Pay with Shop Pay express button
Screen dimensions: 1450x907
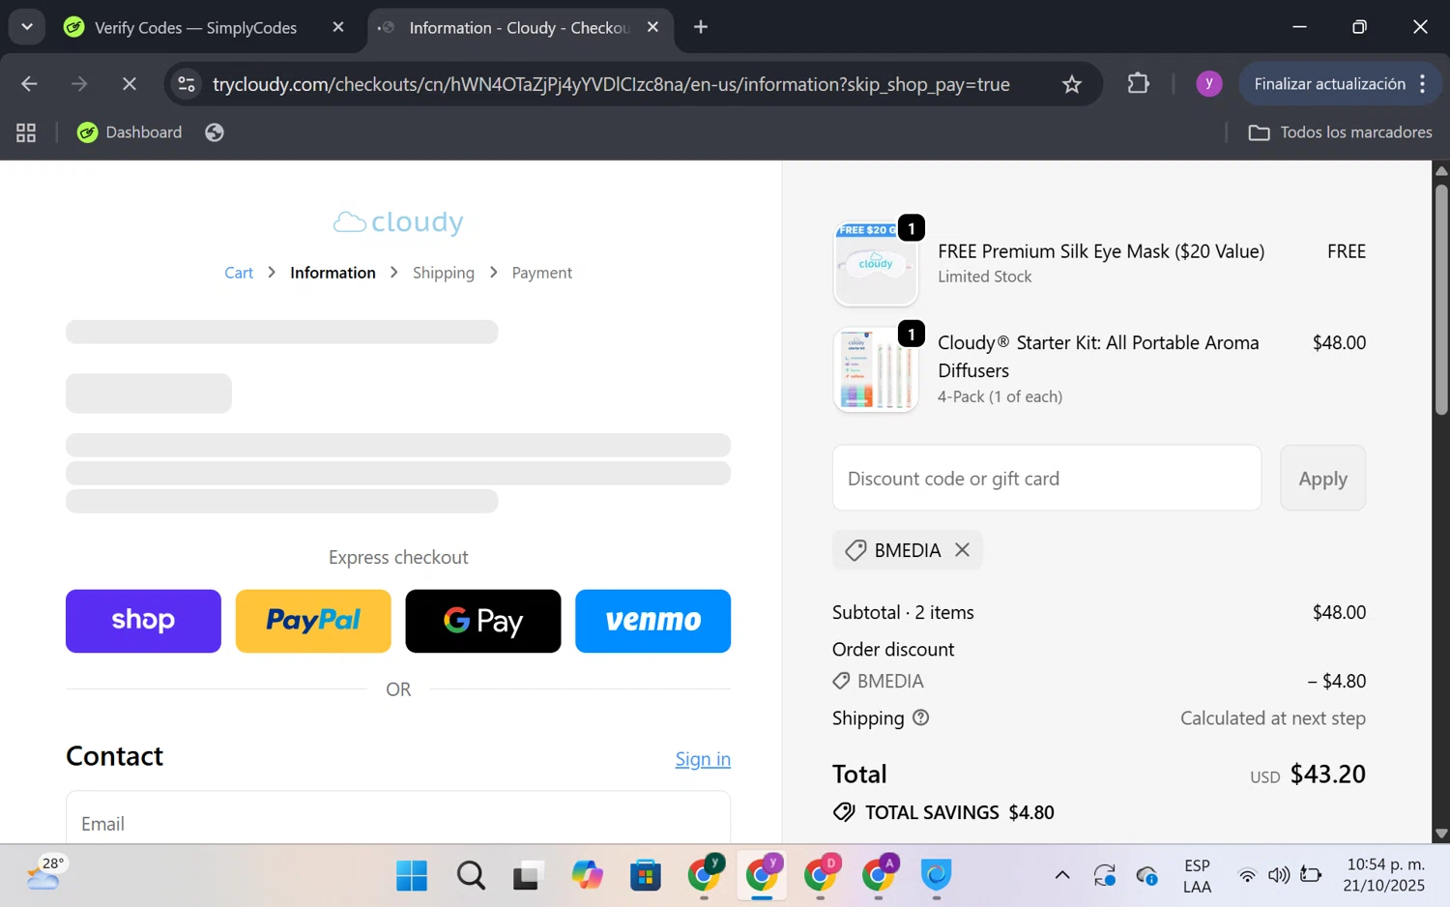(143, 621)
